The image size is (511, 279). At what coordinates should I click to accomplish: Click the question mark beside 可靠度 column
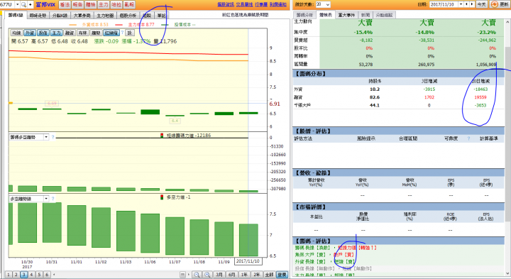468,138
